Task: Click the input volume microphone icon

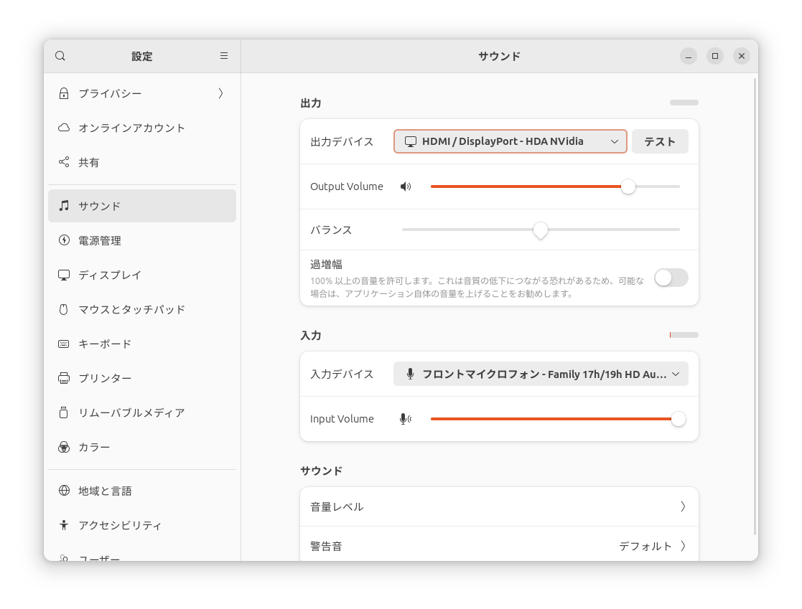Action: (x=406, y=419)
